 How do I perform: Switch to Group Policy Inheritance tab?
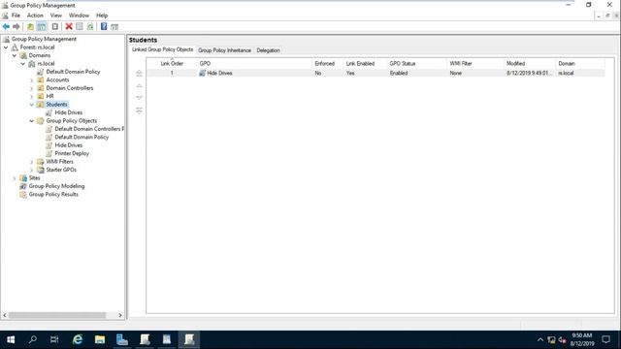(224, 50)
